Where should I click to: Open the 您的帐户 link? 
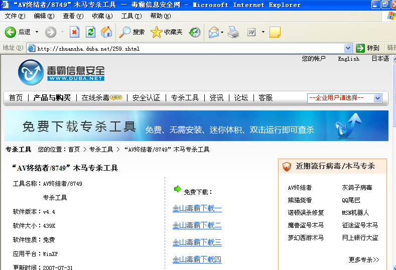point(313,59)
